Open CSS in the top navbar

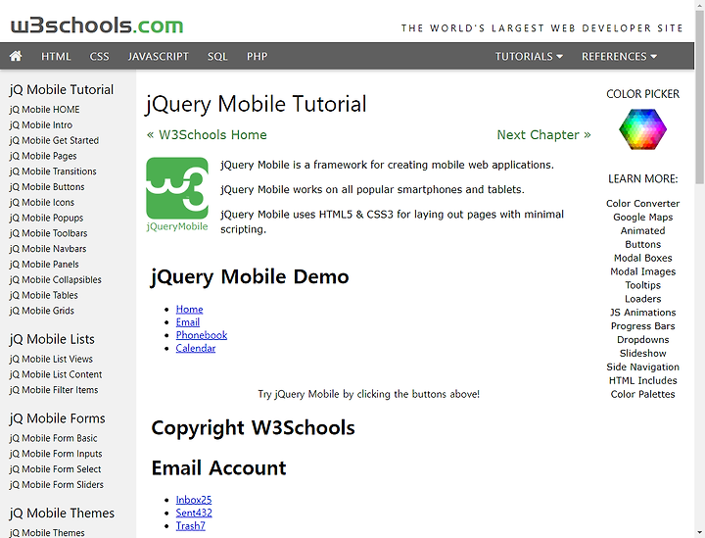pos(99,56)
